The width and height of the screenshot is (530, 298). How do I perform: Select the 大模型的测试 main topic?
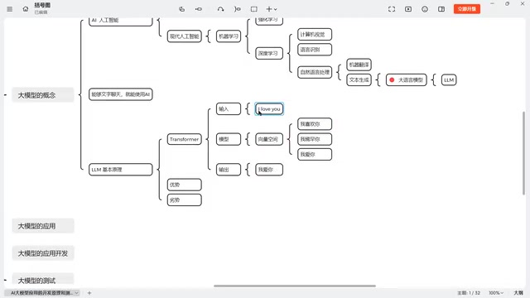point(43,280)
